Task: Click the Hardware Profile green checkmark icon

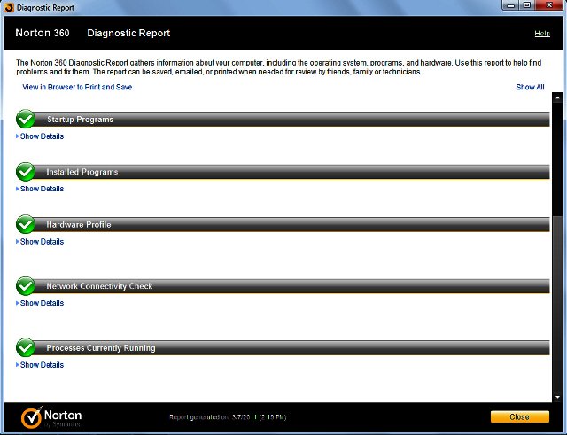Action: [26, 224]
